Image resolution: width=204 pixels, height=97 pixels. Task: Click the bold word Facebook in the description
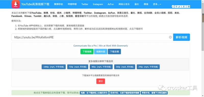[x=17, y=16]
